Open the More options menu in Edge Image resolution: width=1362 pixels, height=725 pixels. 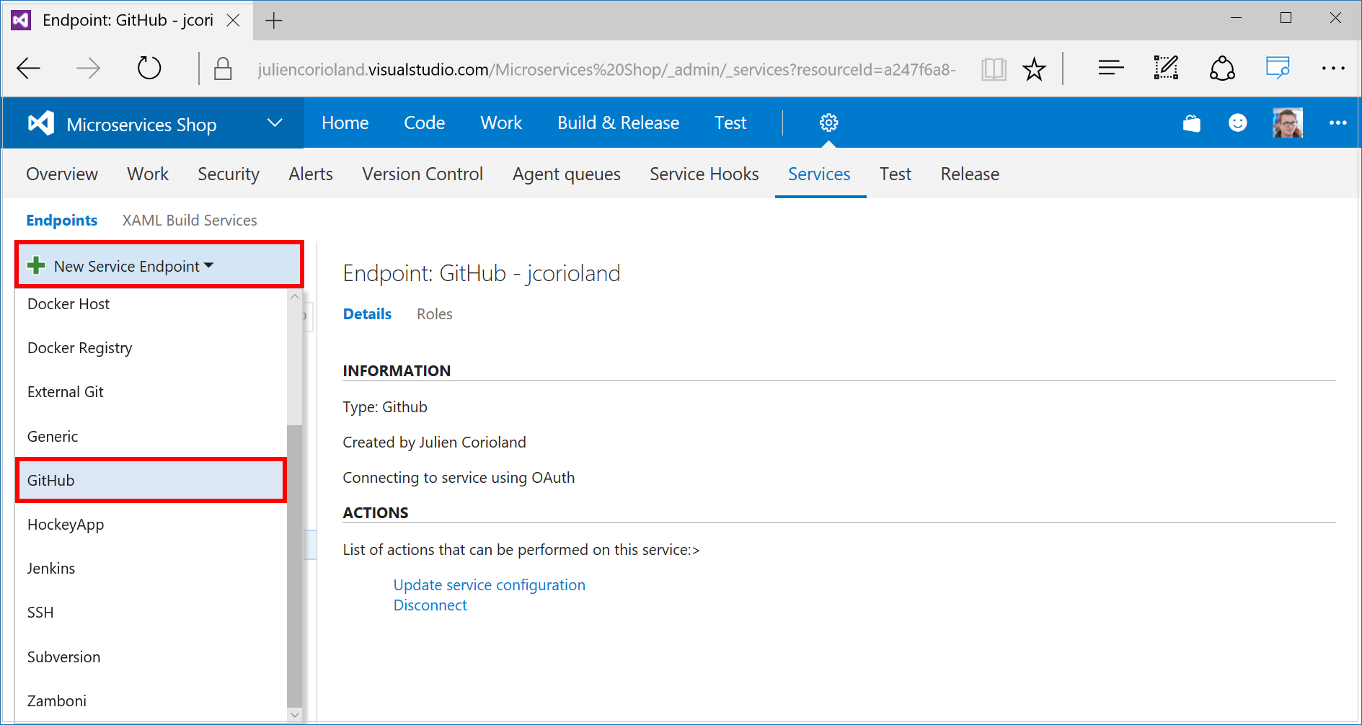[x=1334, y=68]
